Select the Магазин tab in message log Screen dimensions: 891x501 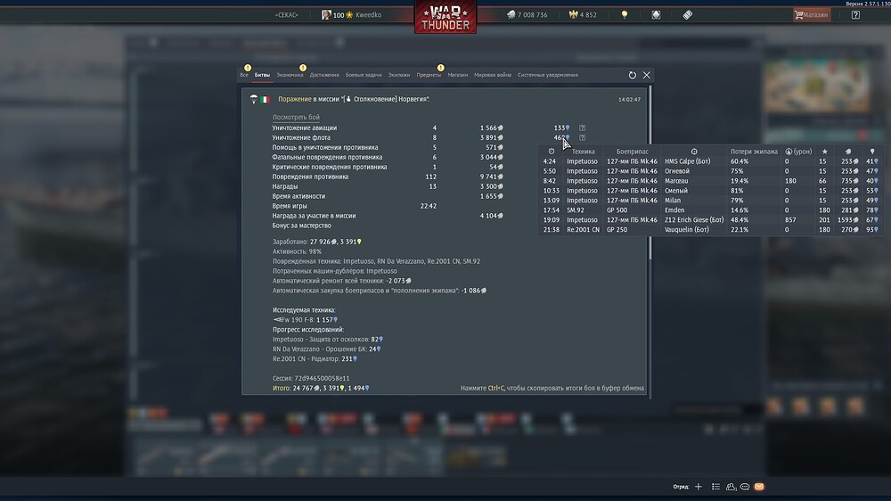tap(457, 75)
